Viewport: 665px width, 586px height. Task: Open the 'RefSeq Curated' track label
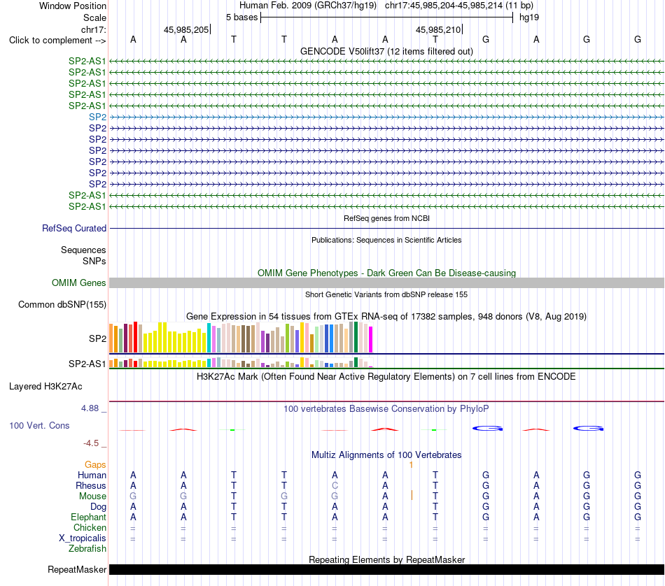tap(73, 228)
